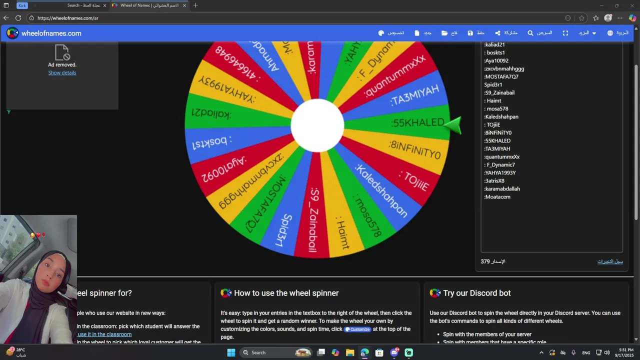Open the Customize palette option in header
Image resolution: width=640 pixels, height=360 pixels.
point(391,33)
